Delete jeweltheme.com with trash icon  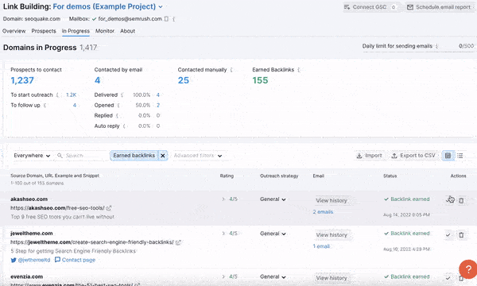pos(461,235)
